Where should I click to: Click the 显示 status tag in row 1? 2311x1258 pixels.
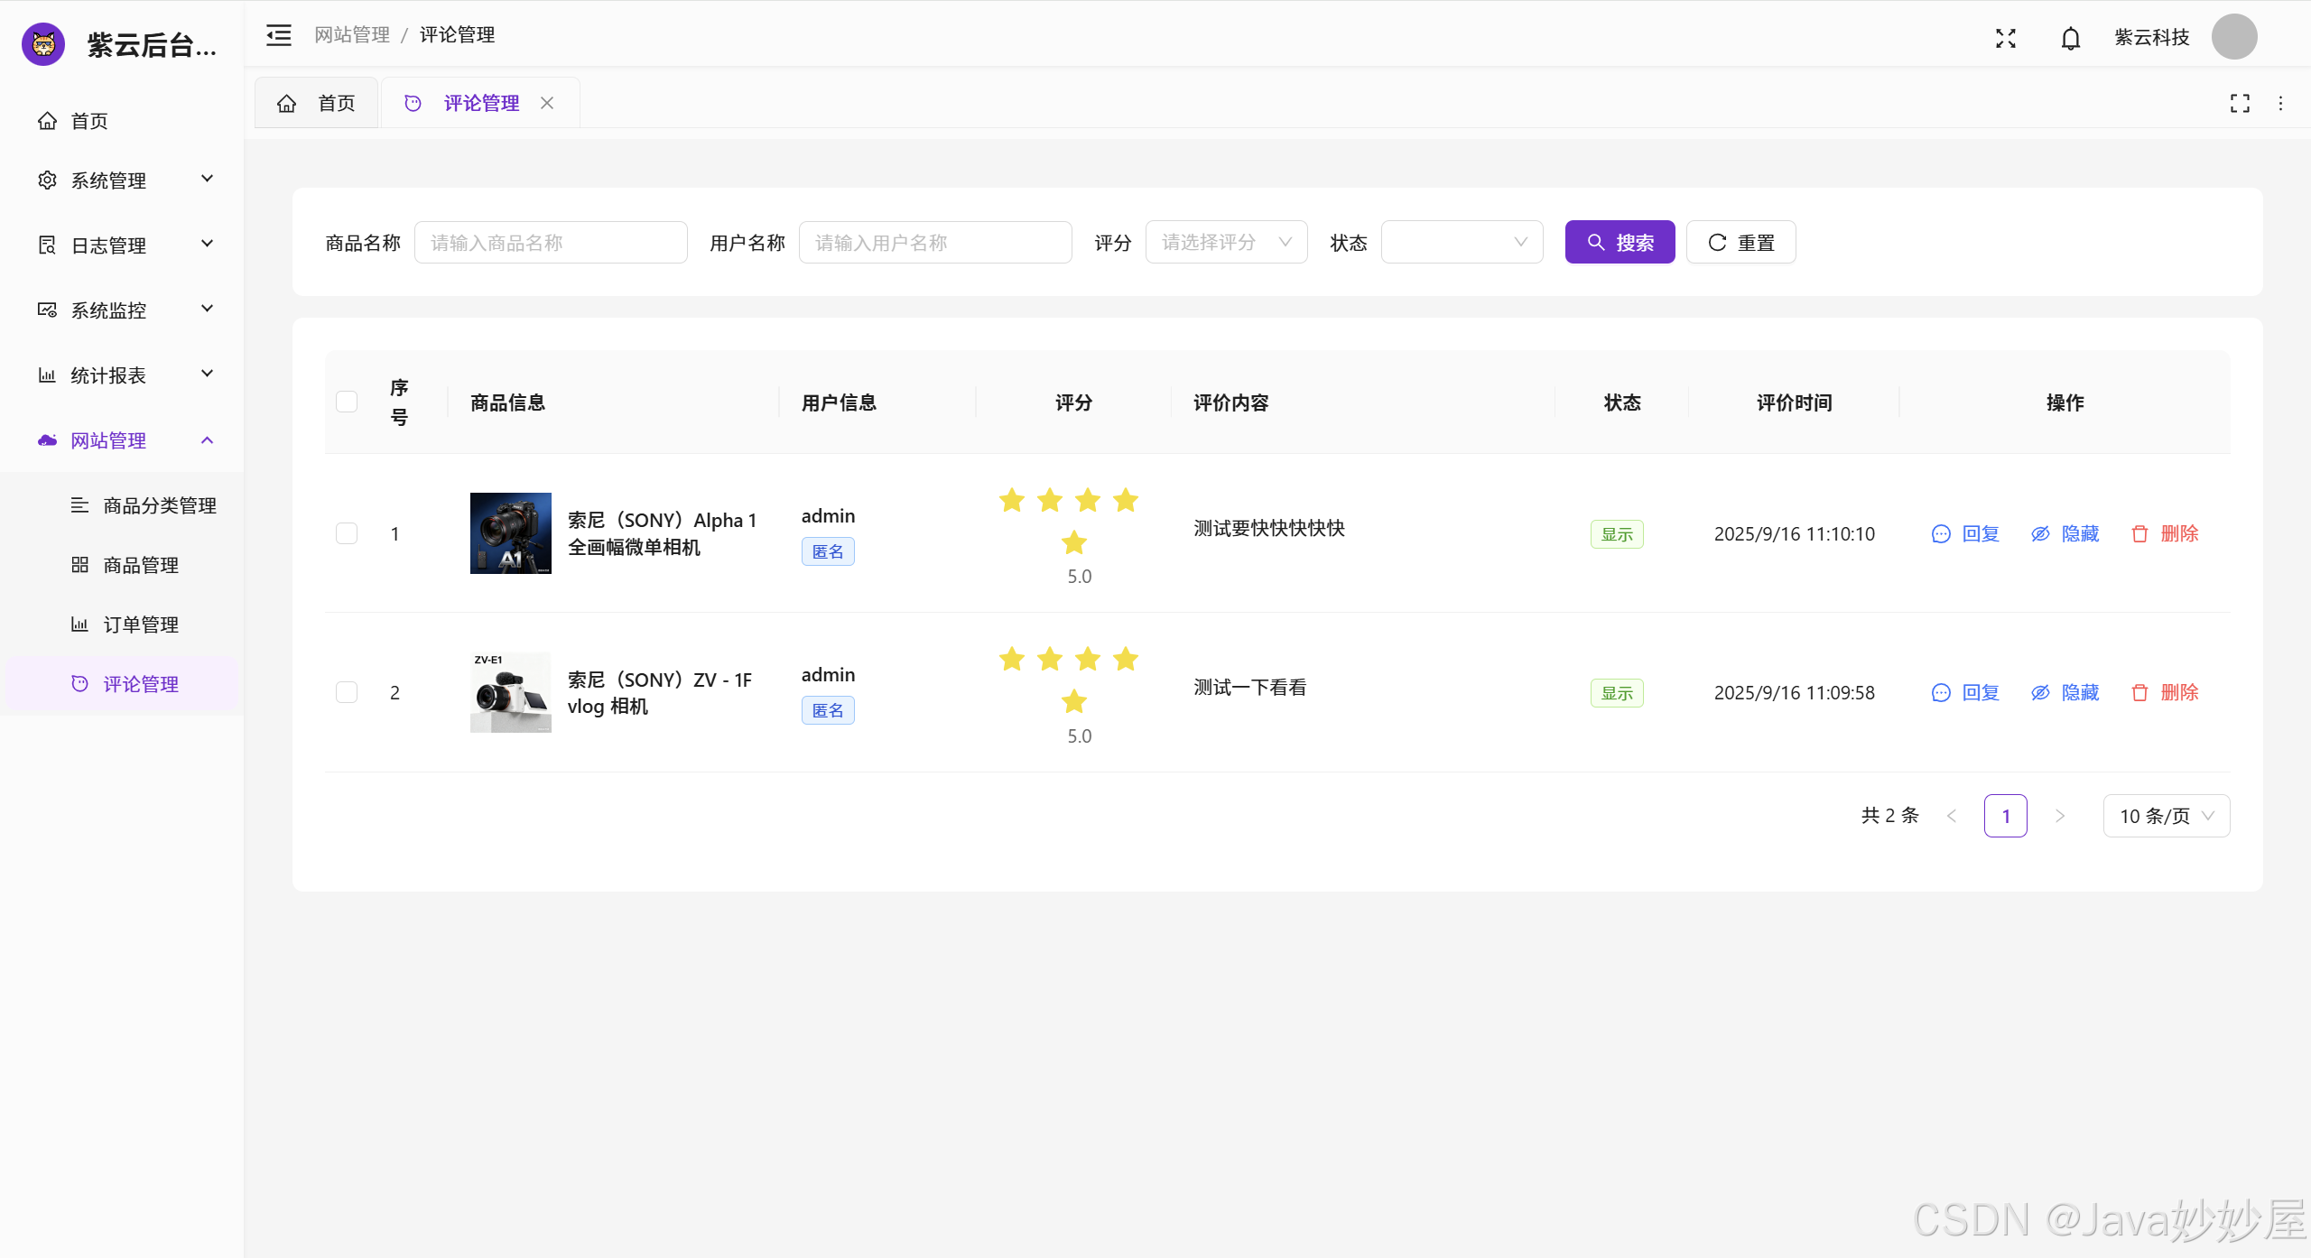tap(1617, 534)
